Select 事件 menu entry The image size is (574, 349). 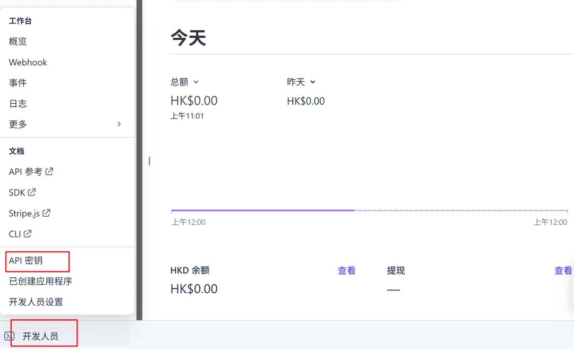click(18, 83)
